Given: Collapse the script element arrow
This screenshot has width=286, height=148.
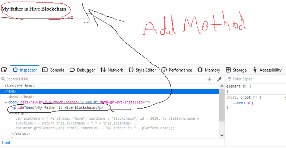Looking at the screenshot, I should point(9,113).
